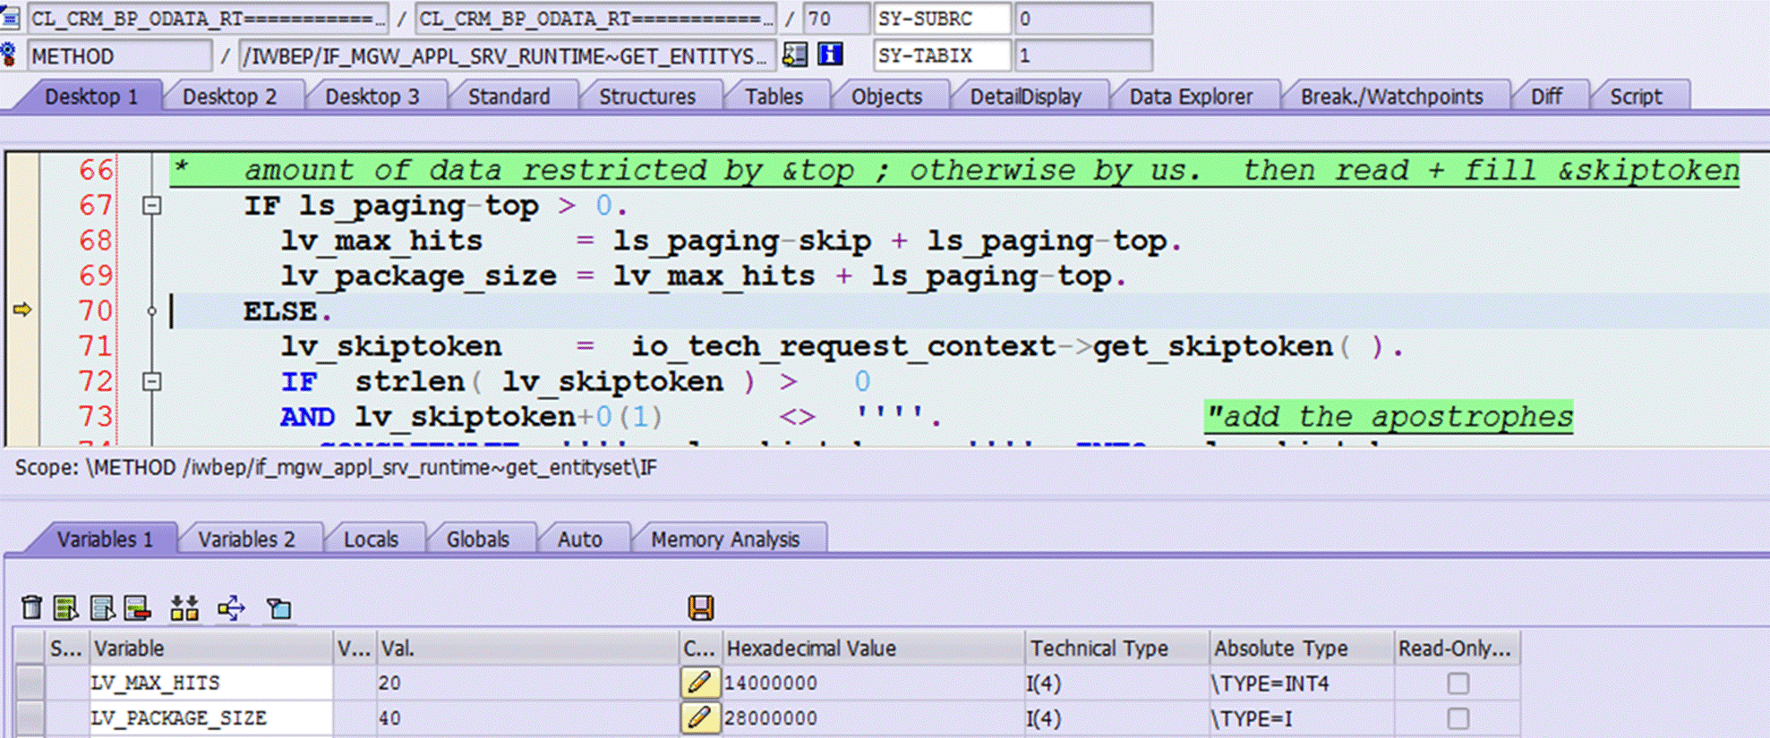Click the ELSE fold marker at line 70
Viewport: 1770px width, 738px height.
152,311
